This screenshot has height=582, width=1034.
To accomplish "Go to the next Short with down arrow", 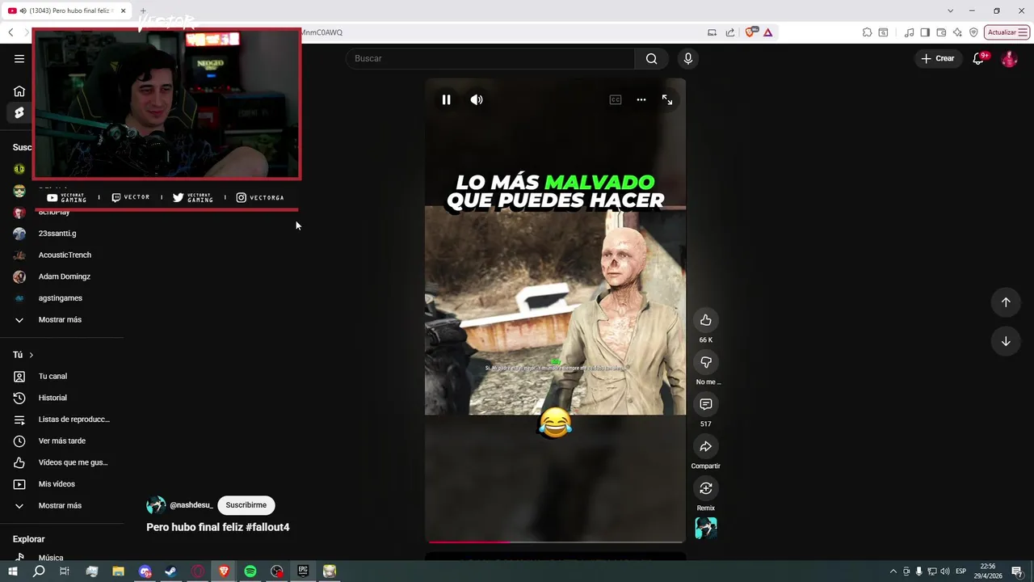I will click(x=1006, y=341).
